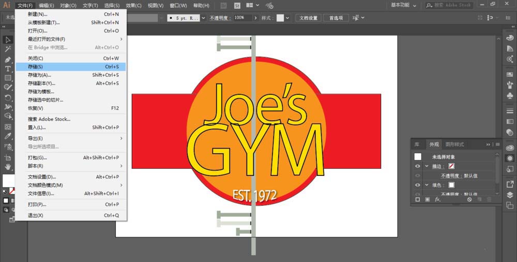Open the Swatches panel grid icon
This screenshot has width=517, height=262.
click(510, 75)
